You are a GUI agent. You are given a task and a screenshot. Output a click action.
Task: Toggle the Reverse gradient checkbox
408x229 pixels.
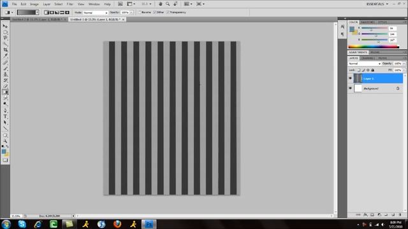[x=140, y=13]
